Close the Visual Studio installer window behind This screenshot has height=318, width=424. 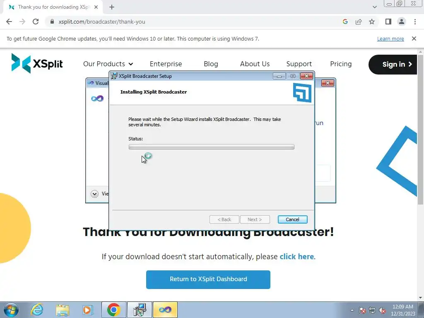tap(328, 83)
